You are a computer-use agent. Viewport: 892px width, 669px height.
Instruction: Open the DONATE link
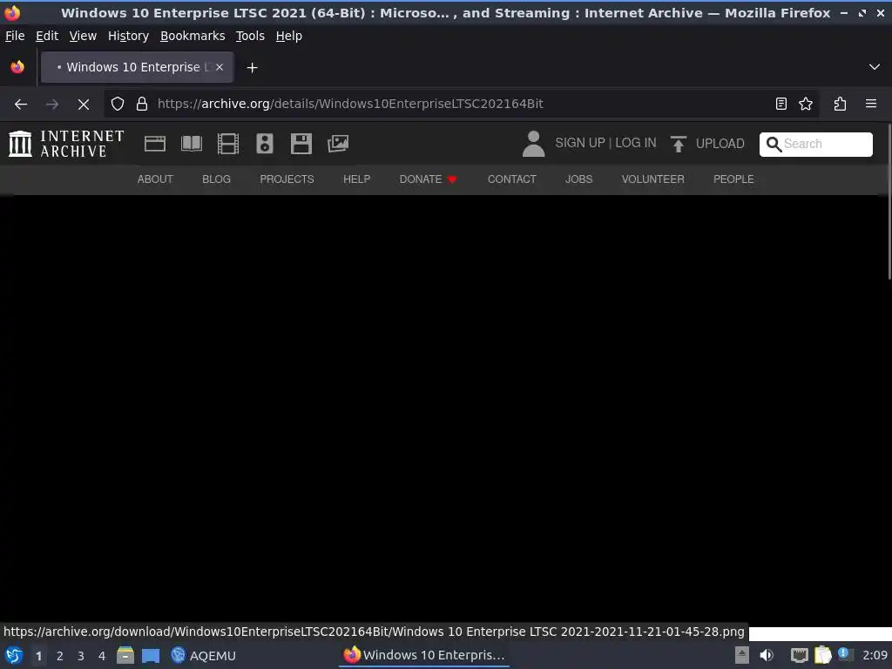coord(428,179)
